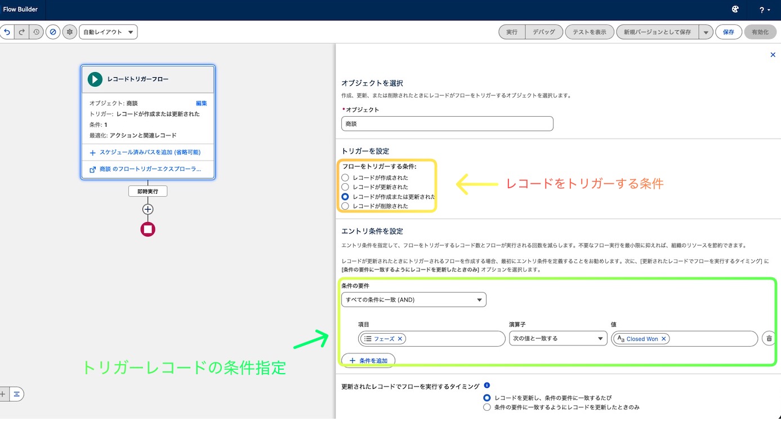Viewport: 781px width, 421px height.
Task: Undo the last flow change
Action: (7, 32)
